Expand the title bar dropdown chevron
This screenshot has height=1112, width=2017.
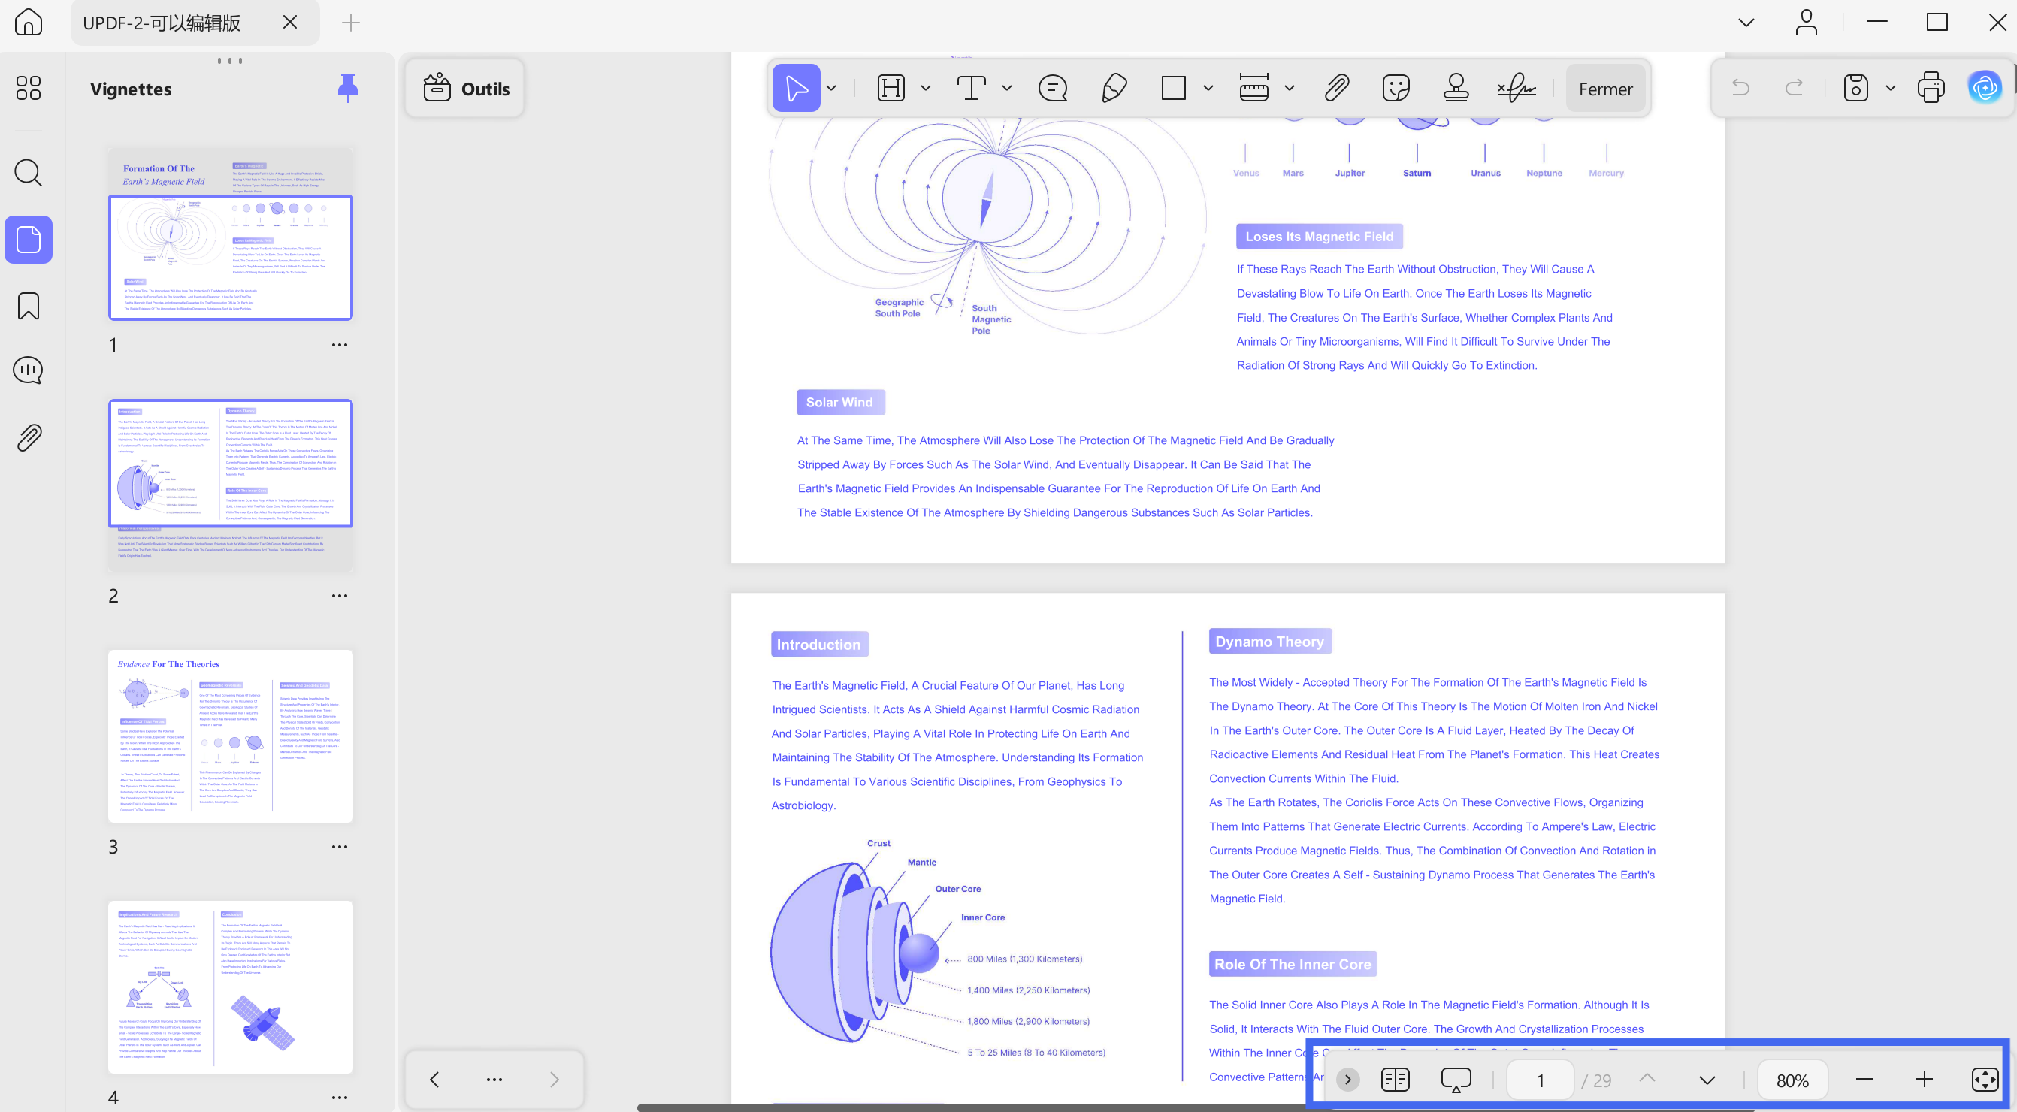[1746, 22]
